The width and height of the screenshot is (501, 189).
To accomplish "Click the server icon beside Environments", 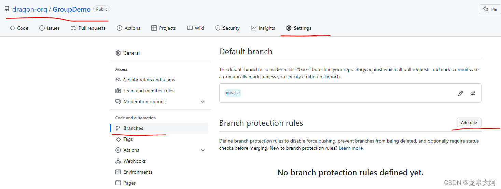I will (x=118, y=172).
